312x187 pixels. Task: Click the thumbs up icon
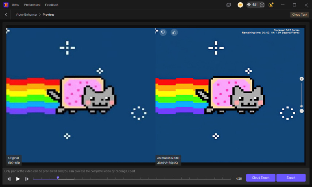click(x=174, y=32)
